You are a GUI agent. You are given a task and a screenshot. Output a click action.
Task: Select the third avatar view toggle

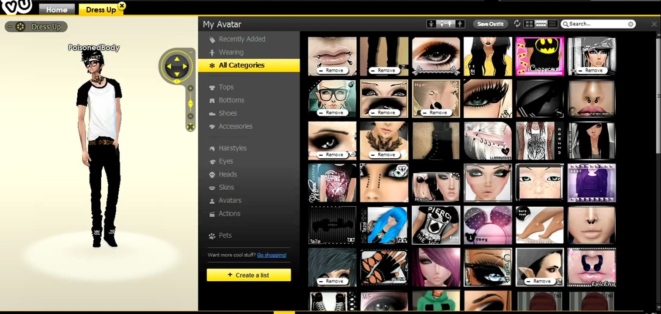click(460, 24)
